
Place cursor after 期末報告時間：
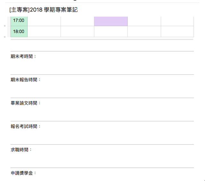point(41,80)
